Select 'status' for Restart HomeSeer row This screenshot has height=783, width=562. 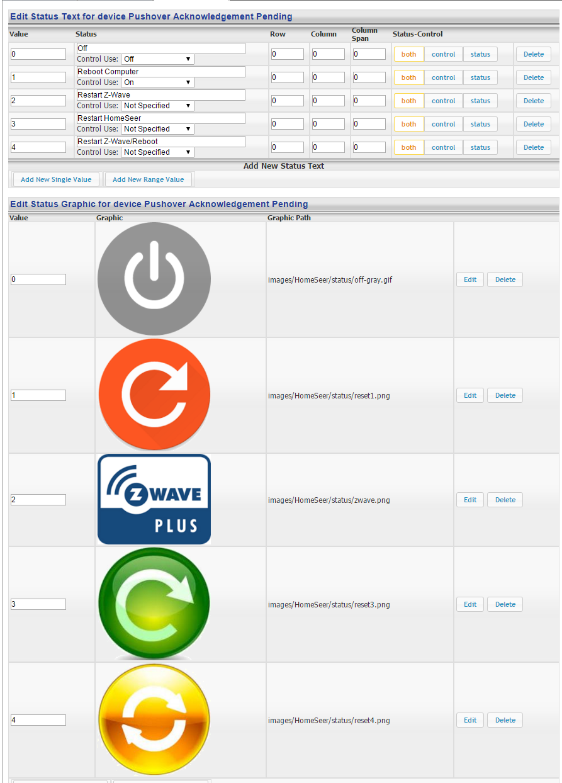(x=480, y=124)
